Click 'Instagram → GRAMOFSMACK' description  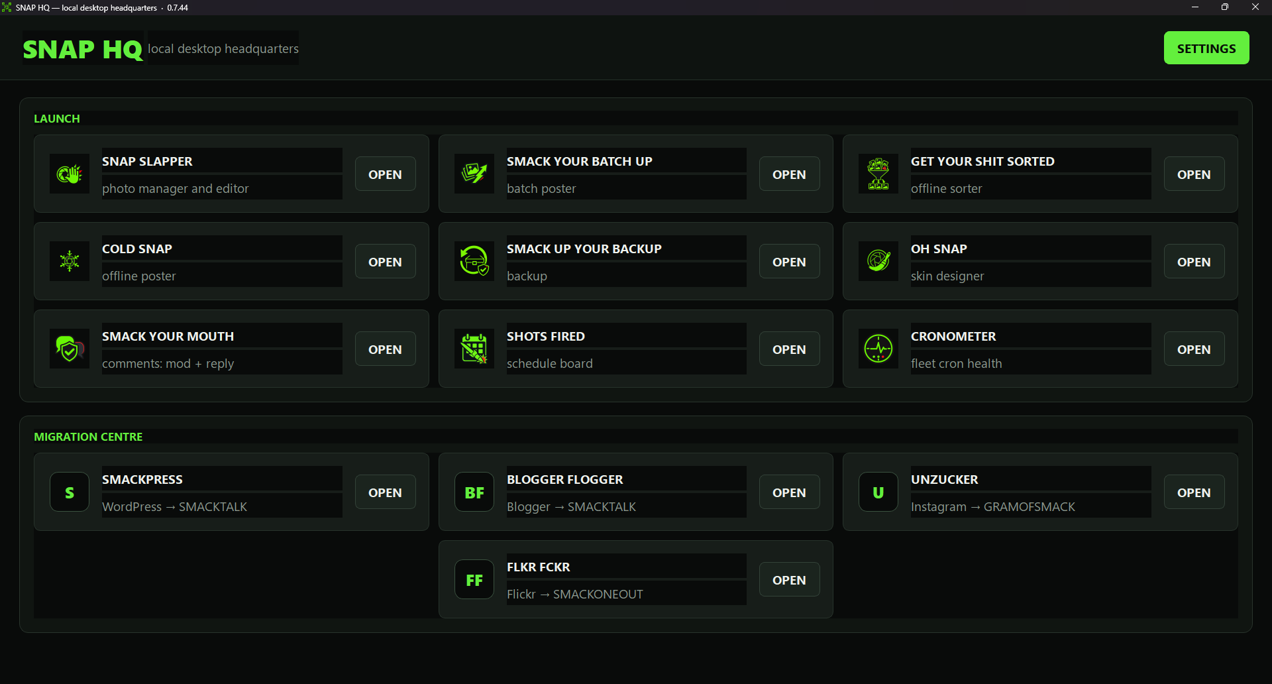pos(993,506)
